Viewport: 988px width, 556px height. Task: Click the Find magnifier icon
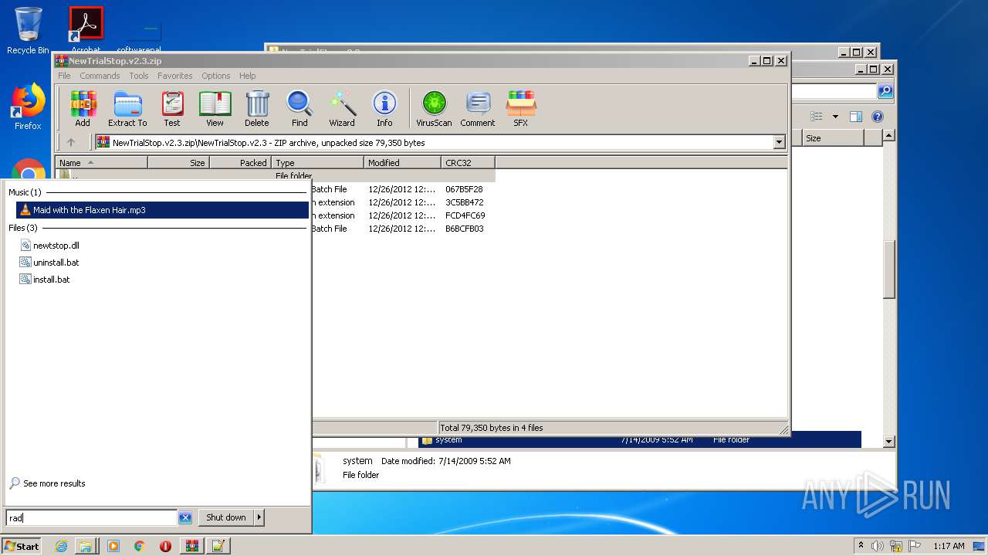tap(299, 108)
